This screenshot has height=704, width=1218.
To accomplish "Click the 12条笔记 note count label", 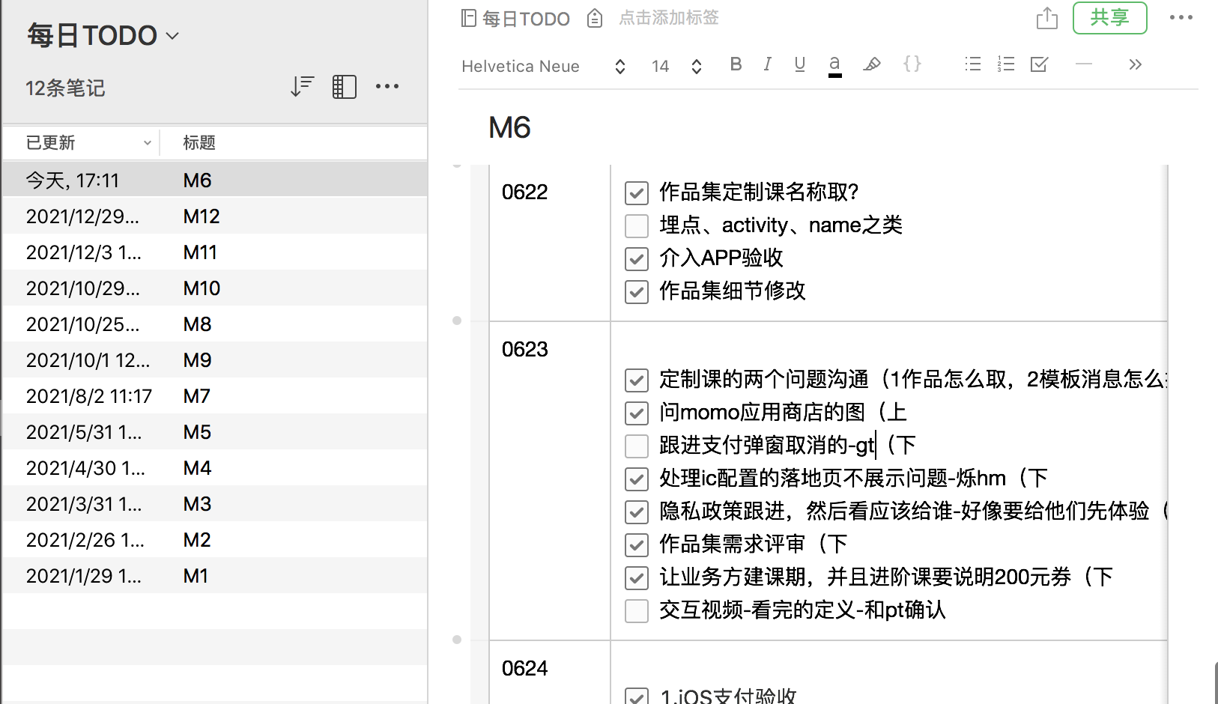I will tap(65, 88).
